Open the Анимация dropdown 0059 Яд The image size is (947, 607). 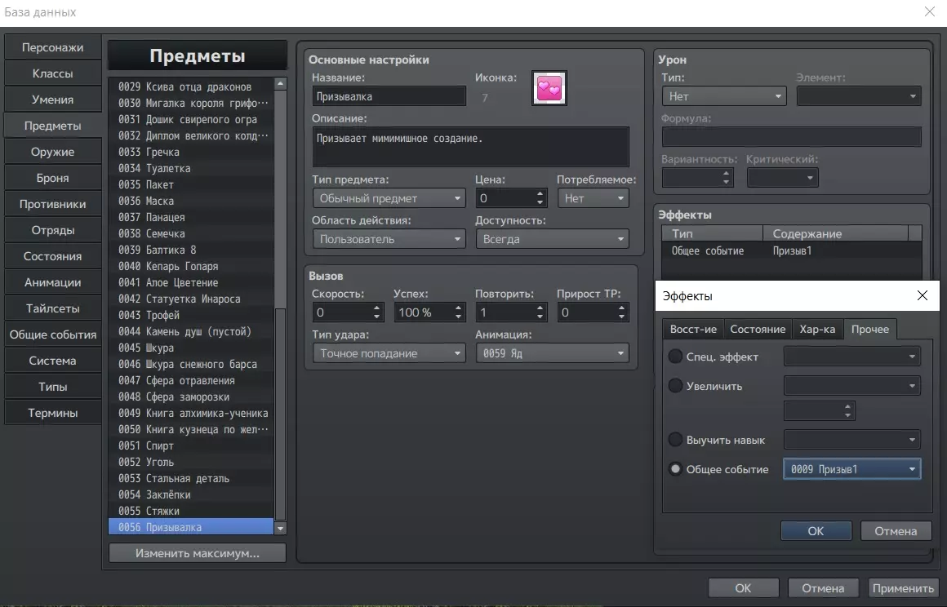[x=552, y=353]
